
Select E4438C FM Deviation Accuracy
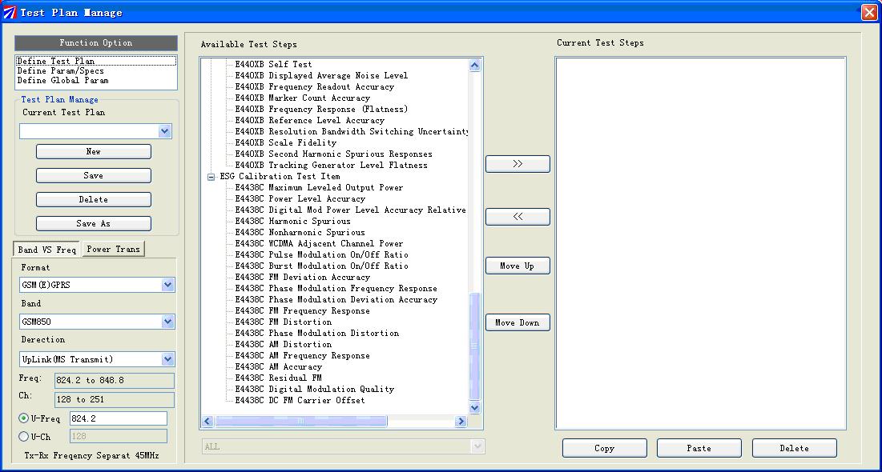(302, 277)
